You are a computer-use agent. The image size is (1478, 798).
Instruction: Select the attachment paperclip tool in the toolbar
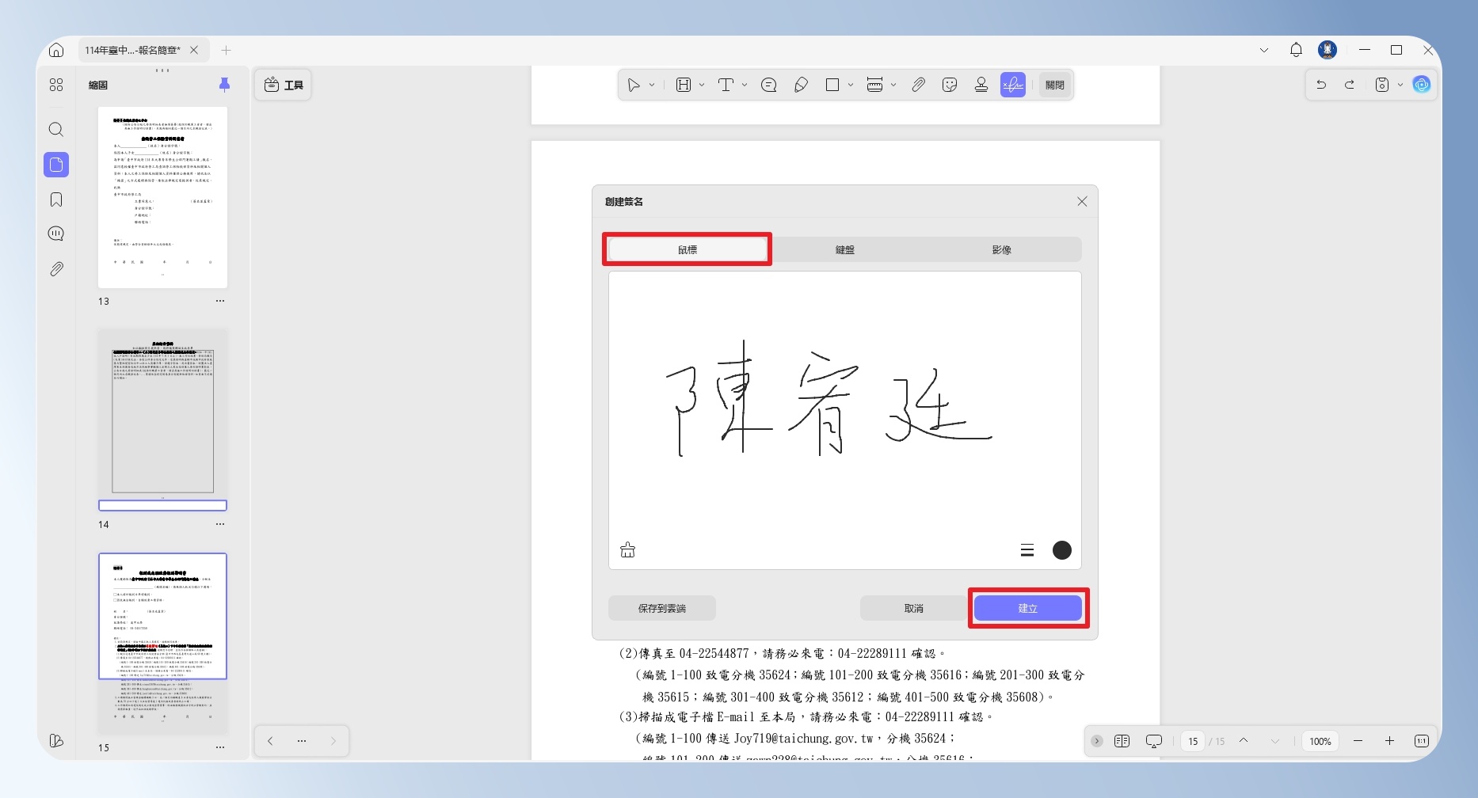tap(918, 85)
